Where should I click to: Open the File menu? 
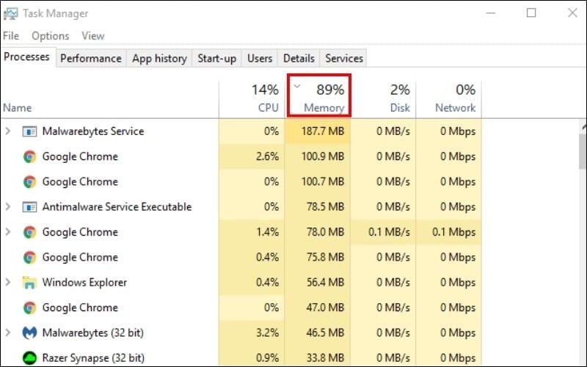[x=11, y=36]
